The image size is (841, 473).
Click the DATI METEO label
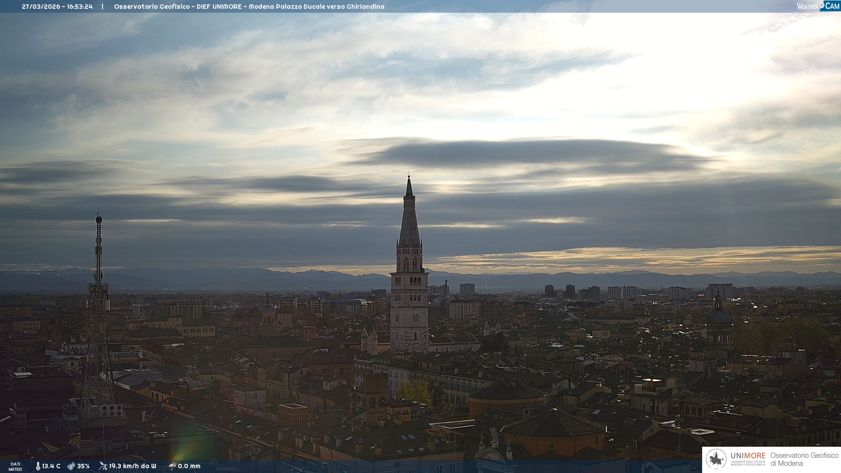(x=15, y=466)
